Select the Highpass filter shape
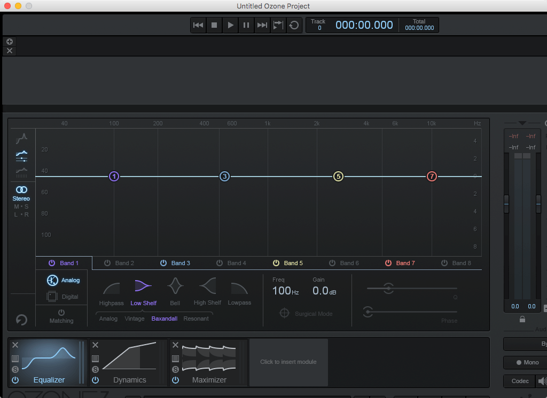Viewport: 547px width, 398px height. tap(111, 293)
